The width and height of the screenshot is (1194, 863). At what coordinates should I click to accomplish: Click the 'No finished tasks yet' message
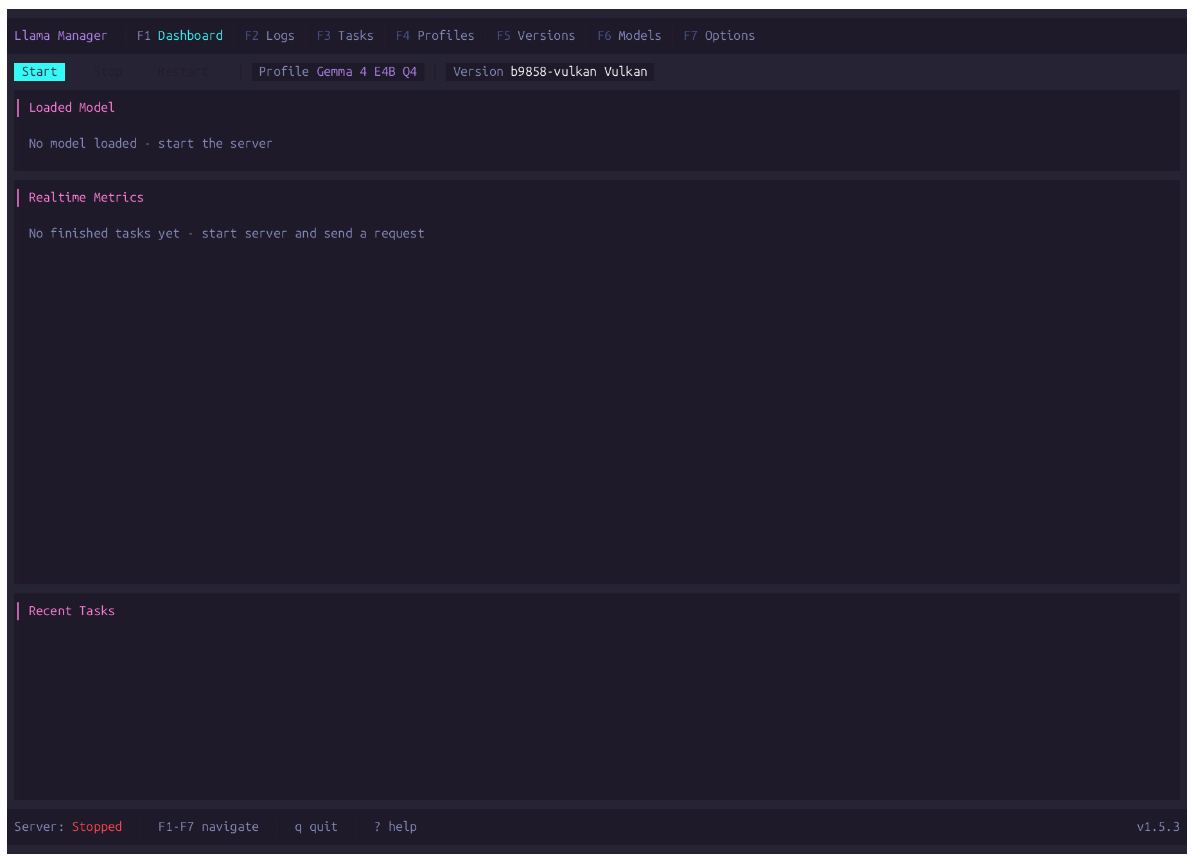pos(226,234)
